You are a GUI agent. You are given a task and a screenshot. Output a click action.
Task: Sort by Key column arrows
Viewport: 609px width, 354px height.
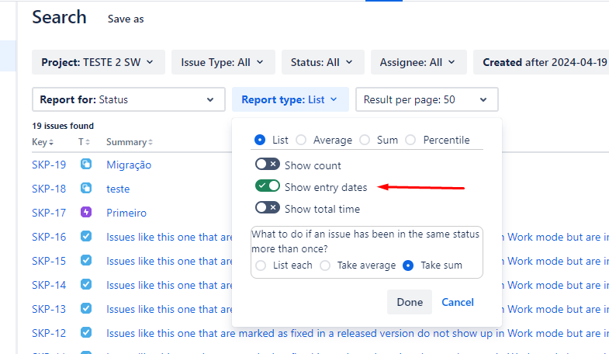[51, 143]
